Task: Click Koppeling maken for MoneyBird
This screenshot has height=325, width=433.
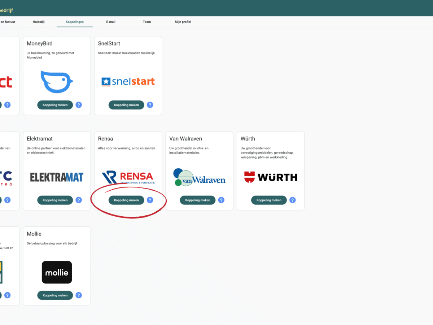Action: [x=55, y=105]
